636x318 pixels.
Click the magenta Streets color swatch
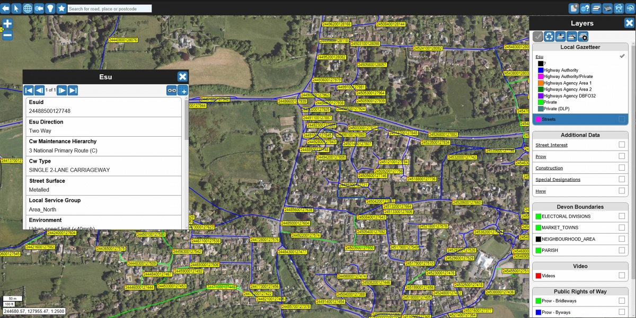tap(538, 120)
